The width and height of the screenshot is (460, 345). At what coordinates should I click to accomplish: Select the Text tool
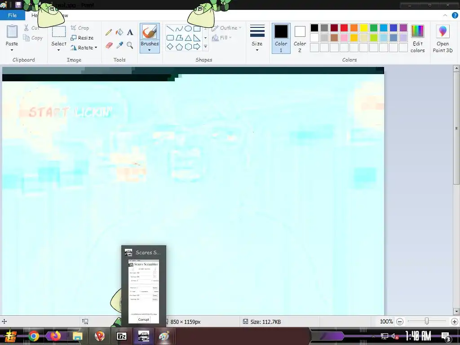pos(130,32)
